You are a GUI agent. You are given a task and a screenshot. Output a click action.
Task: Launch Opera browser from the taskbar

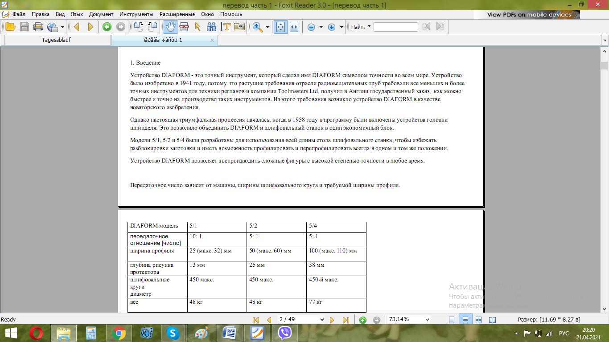click(x=36, y=333)
